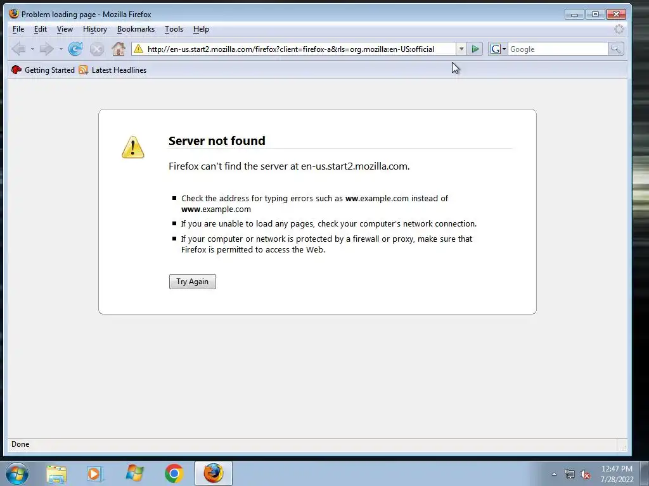Open the History menu
Viewport: 649px width, 486px height.
(95, 29)
